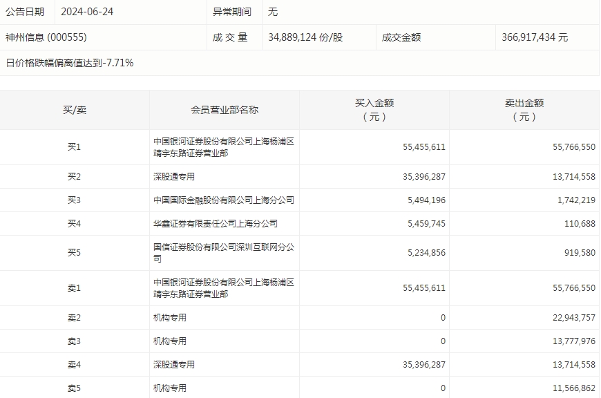The image size is (601, 398).
Task: Select the 卖3 row label
Action: pyautogui.click(x=75, y=341)
